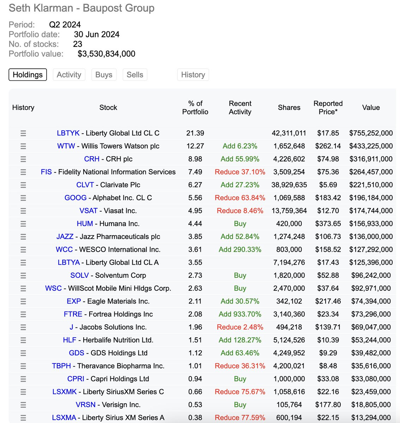Open history icon for LBTYK row
The image size is (400, 423).
(x=23, y=133)
